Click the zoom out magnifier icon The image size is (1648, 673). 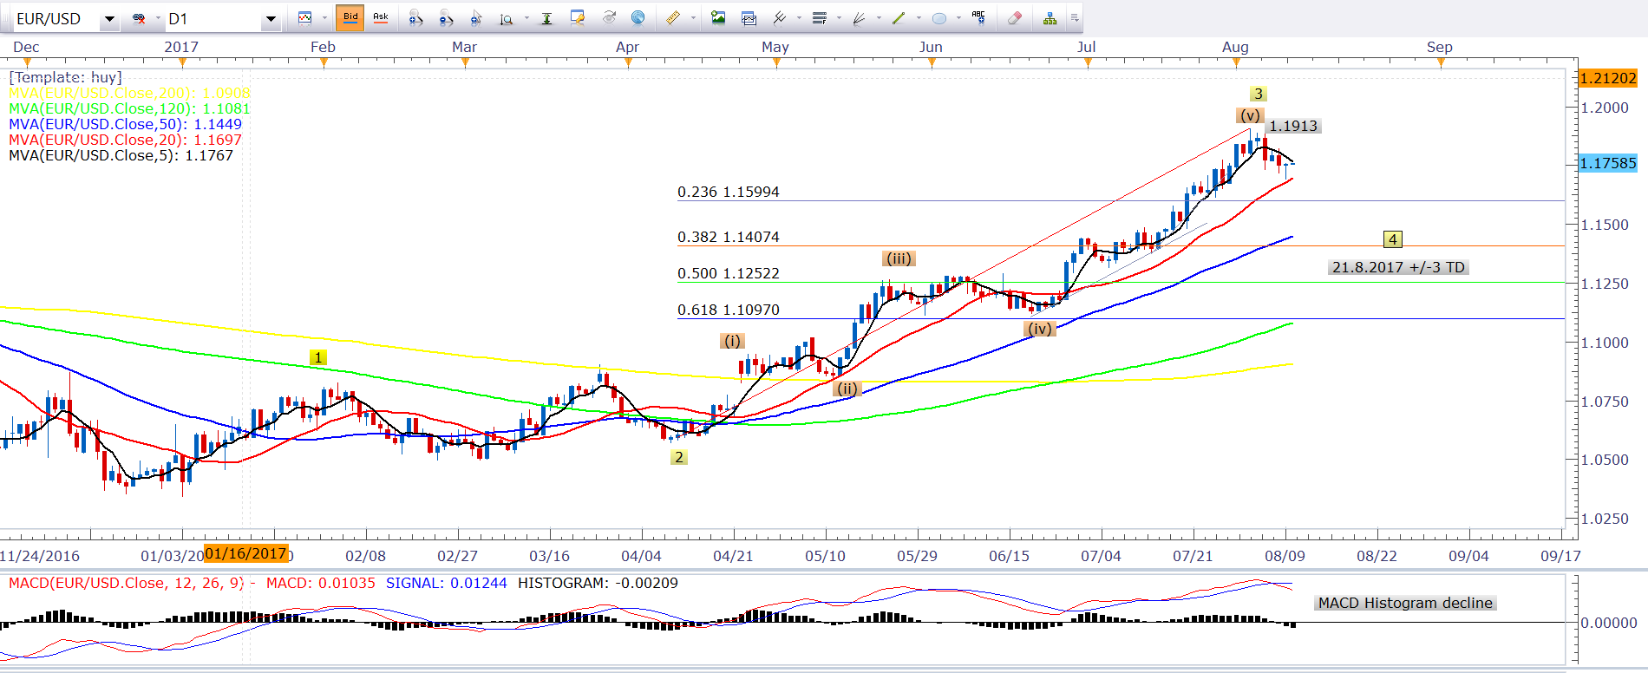pyautogui.click(x=446, y=18)
